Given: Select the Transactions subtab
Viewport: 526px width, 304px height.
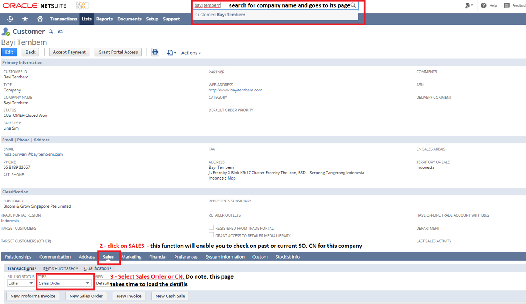Looking at the screenshot, I should 21,268.
